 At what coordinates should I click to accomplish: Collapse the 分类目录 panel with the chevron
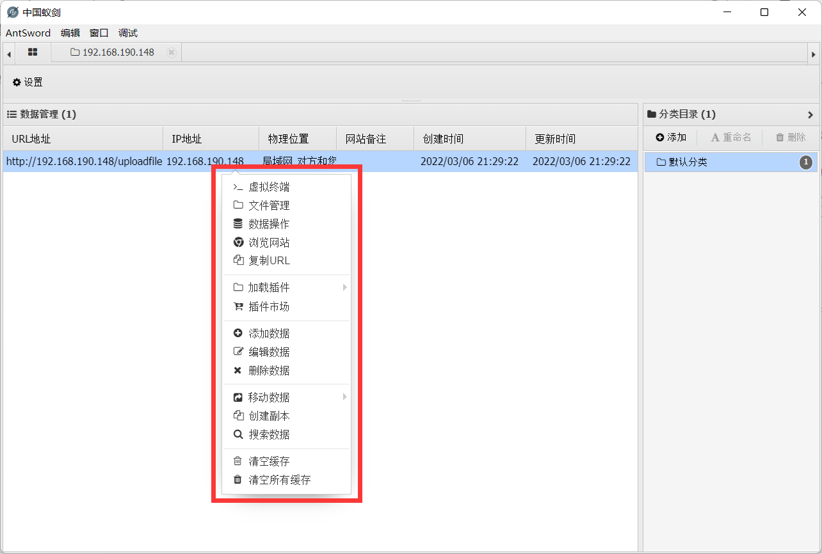coord(810,115)
